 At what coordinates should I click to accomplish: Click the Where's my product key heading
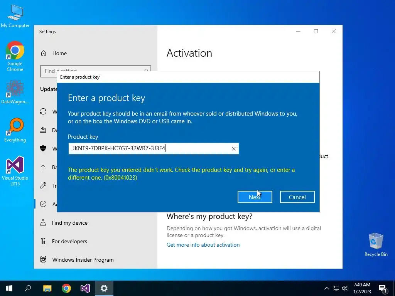tap(209, 216)
